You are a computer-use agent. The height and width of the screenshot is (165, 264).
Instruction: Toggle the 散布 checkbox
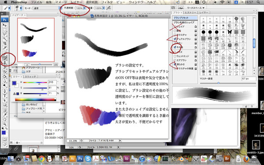point(175,31)
